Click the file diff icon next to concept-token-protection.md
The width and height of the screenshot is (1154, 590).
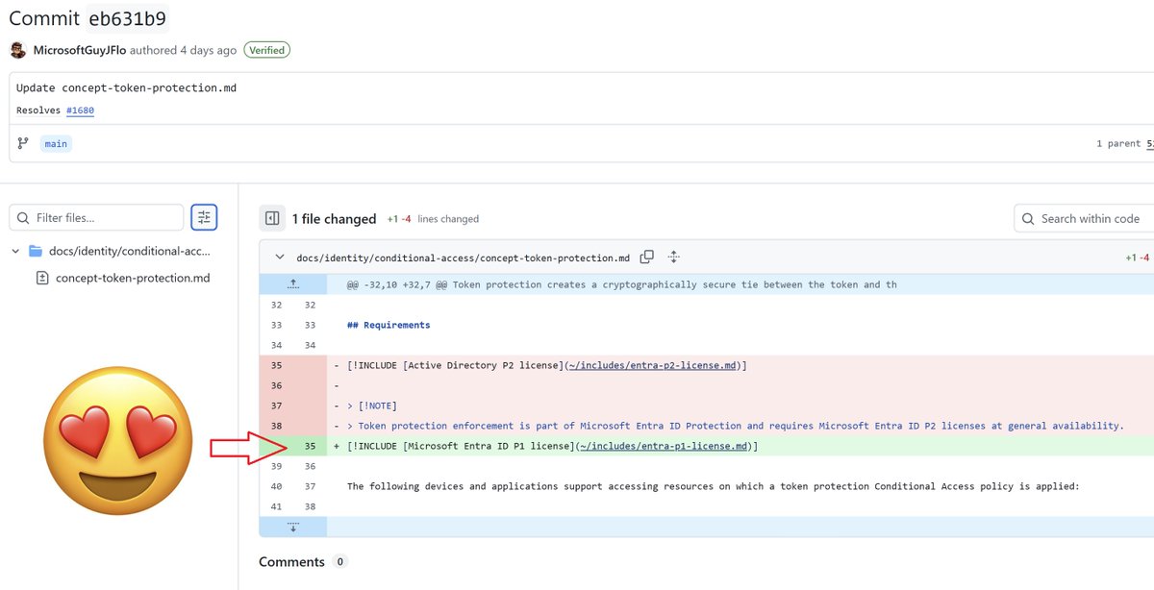[x=41, y=278]
